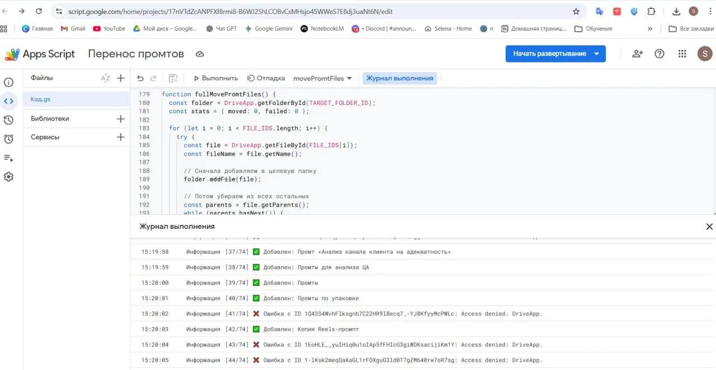Image resolution: width=716 pixels, height=370 pixels.
Task: Sort files alphabetically with AZ icon
Action: (105, 78)
